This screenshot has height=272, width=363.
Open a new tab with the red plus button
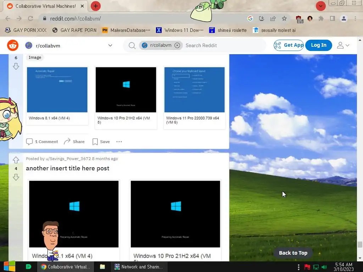click(96, 6)
